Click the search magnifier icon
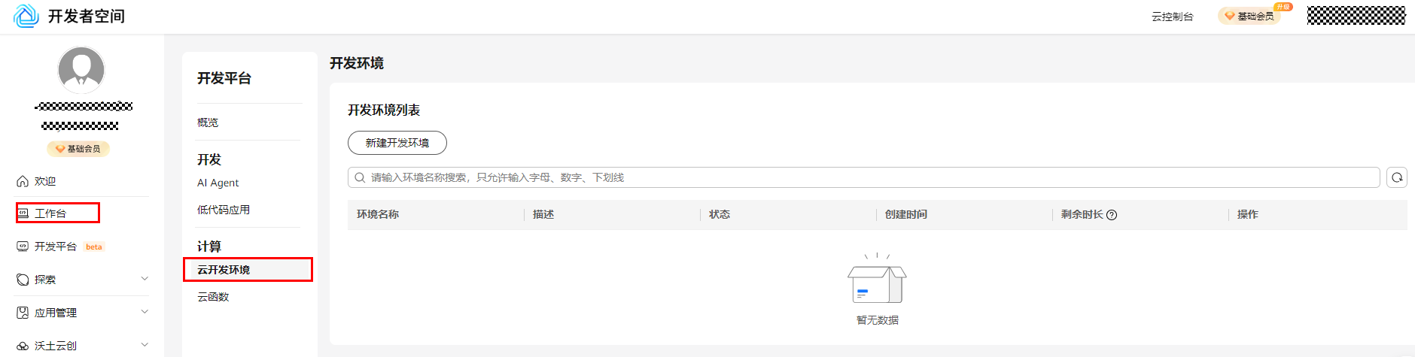1415x357 pixels. click(360, 177)
